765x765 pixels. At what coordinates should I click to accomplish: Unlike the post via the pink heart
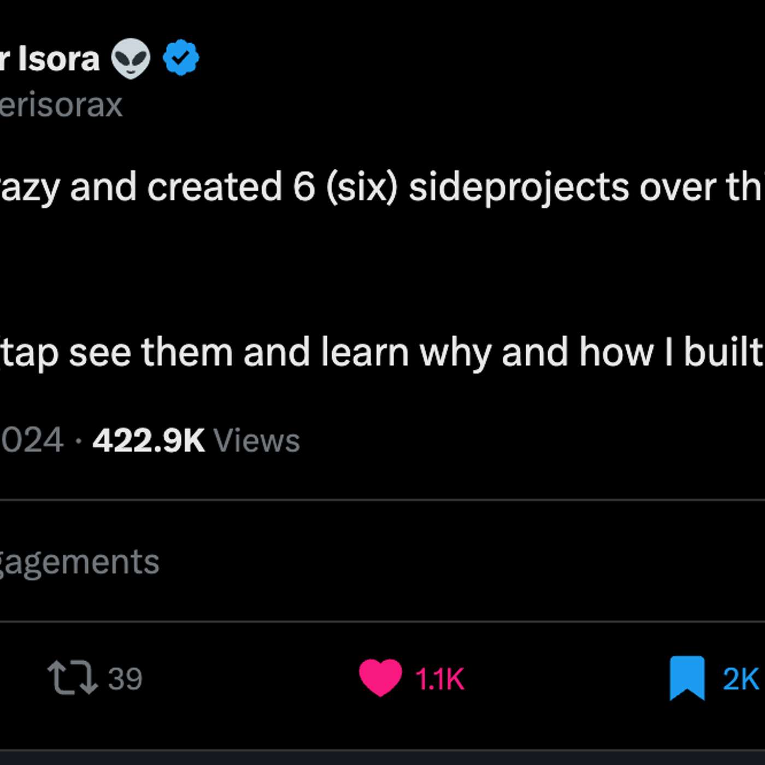(380, 678)
